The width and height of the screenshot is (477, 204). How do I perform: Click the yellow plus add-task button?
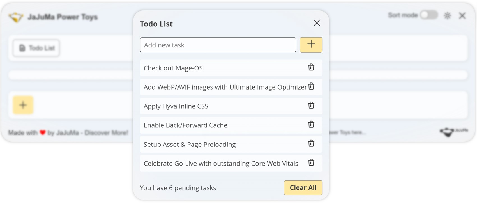[x=311, y=45]
